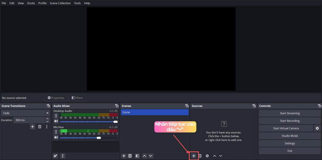This screenshot has height=160, width=322.
Task: Mute Desktop Audio speaker icon
Action: [x=56, y=121]
